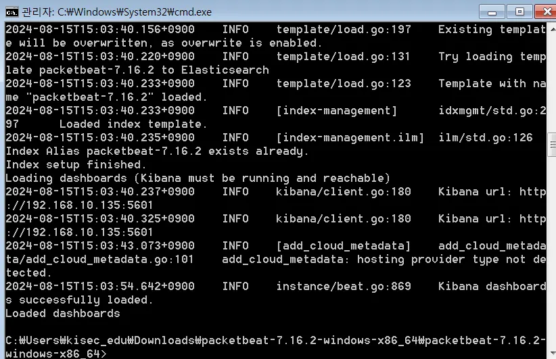Click the second 192.168.10.135:5601 Kibana address
The width and height of the screenshot is (556, 359).
73,233
